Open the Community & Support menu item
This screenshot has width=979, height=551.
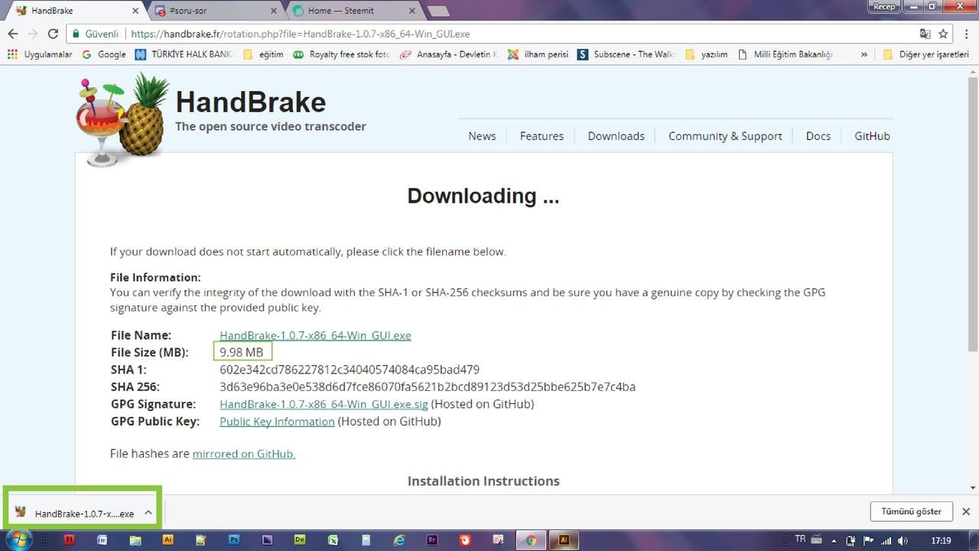(x=725, y=135)
